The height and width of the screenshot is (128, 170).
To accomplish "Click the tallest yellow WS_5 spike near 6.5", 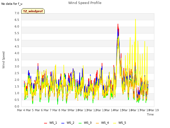I will [135, 19].
